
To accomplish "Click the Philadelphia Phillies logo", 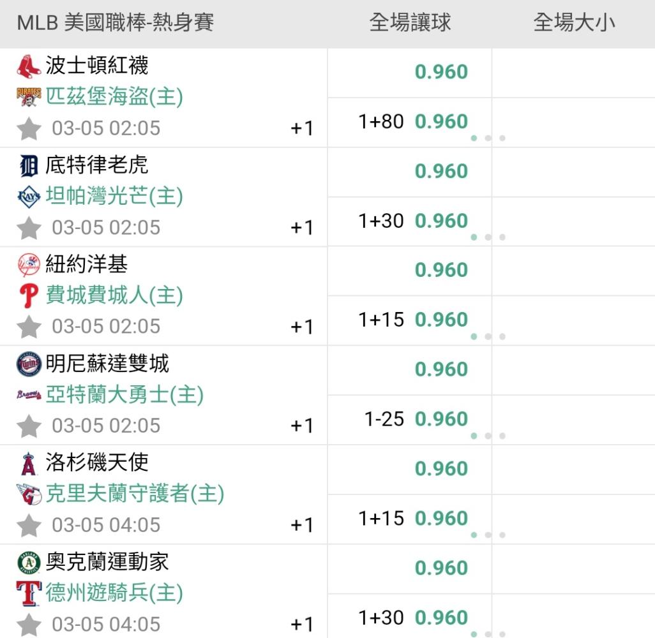I will coord(29,295).
